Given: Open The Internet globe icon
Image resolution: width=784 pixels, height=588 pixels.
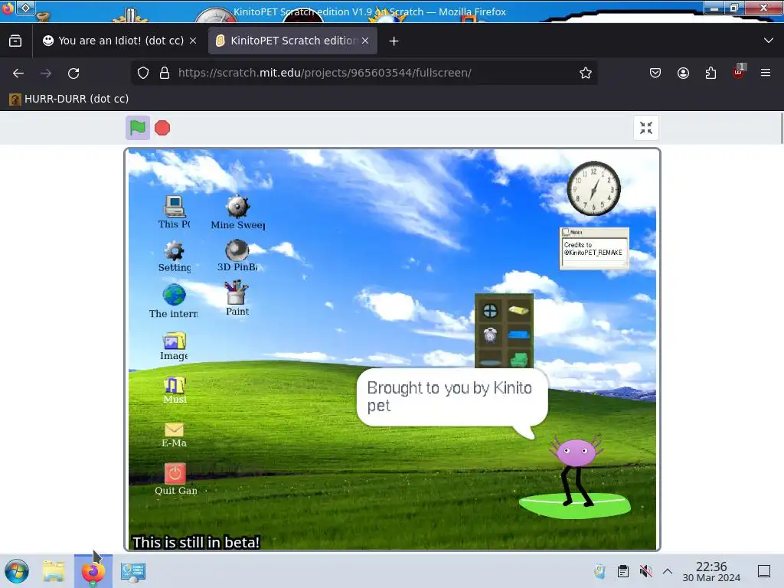Looking at the screenshot, I should tap(174, 301).
